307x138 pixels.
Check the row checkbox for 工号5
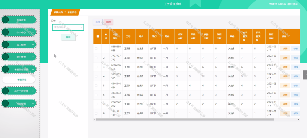point(96,76)
